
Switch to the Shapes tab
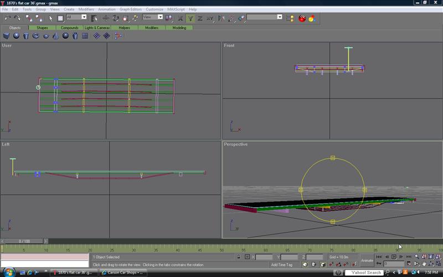pos(42,28)
